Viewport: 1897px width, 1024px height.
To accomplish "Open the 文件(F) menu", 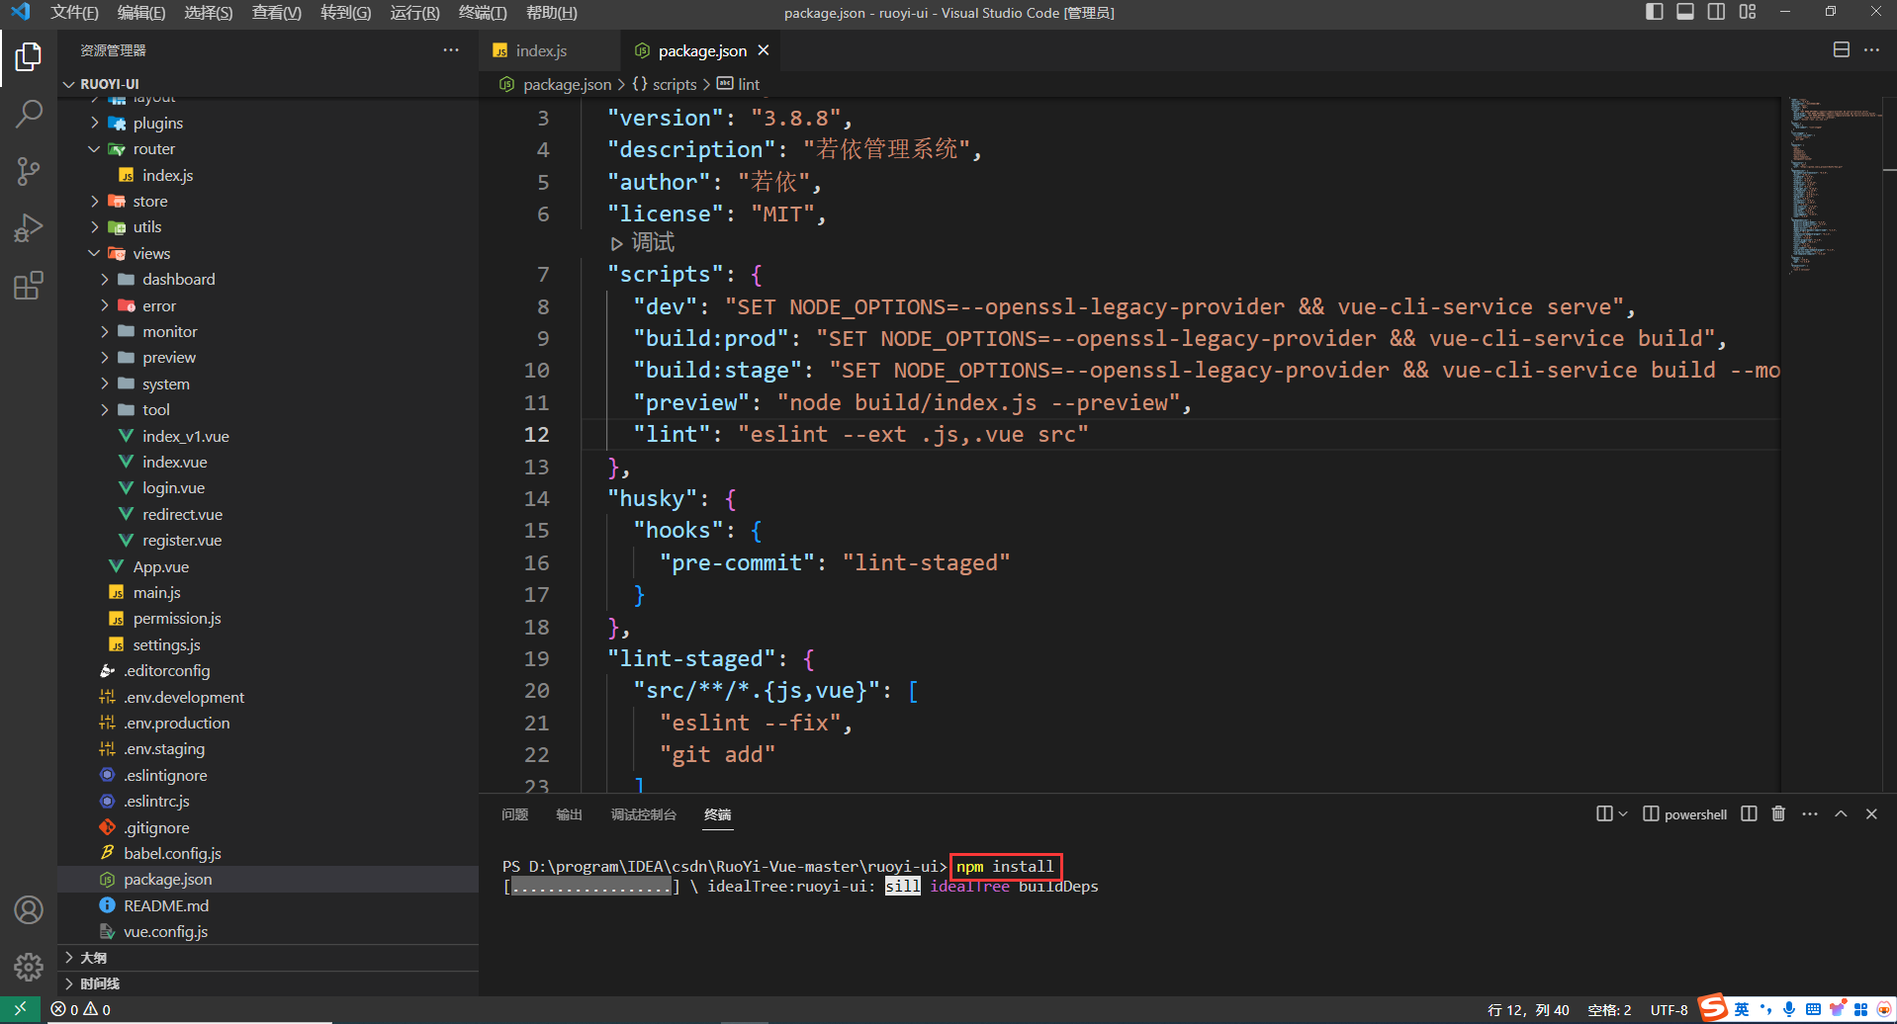I will coord(74,13).
